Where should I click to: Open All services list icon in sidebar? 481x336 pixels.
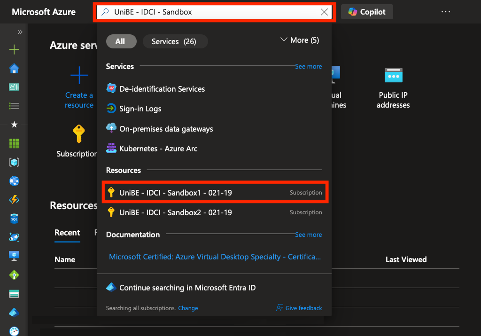(x=14, y=106)
